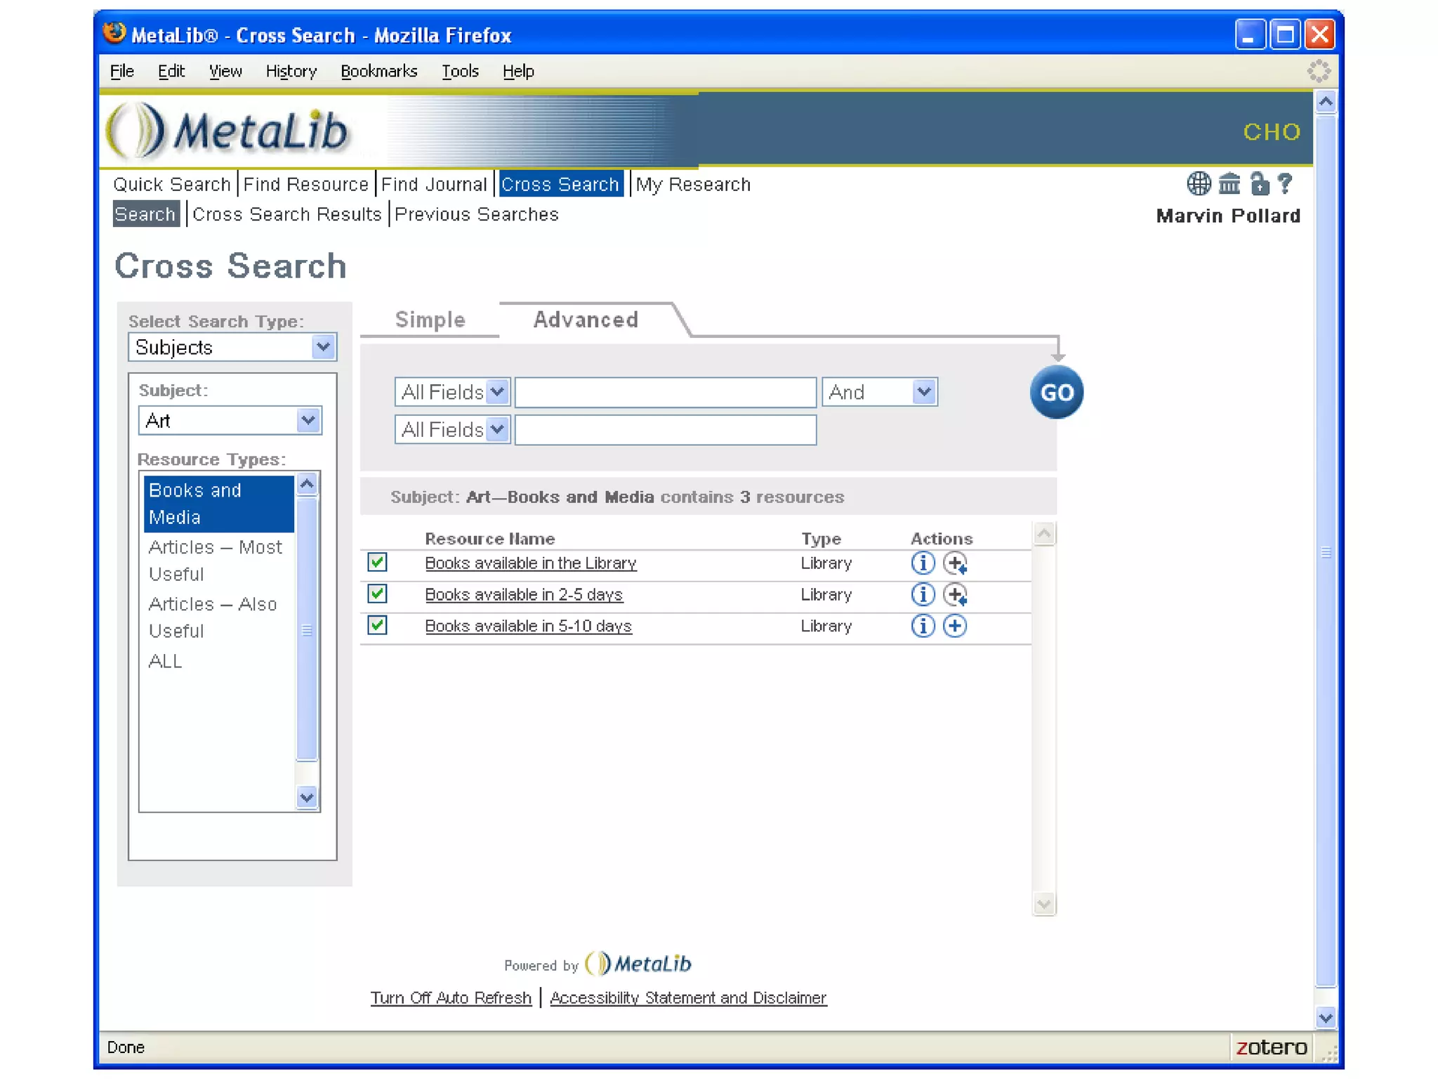
Task: View Previous Searches
Action: (x=477, y=214)
